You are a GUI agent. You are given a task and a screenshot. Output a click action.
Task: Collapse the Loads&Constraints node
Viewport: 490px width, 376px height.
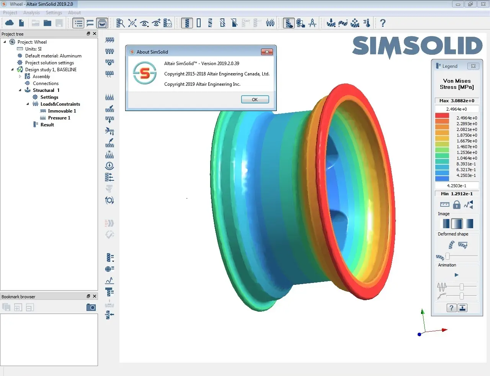[x=28, y=104]
